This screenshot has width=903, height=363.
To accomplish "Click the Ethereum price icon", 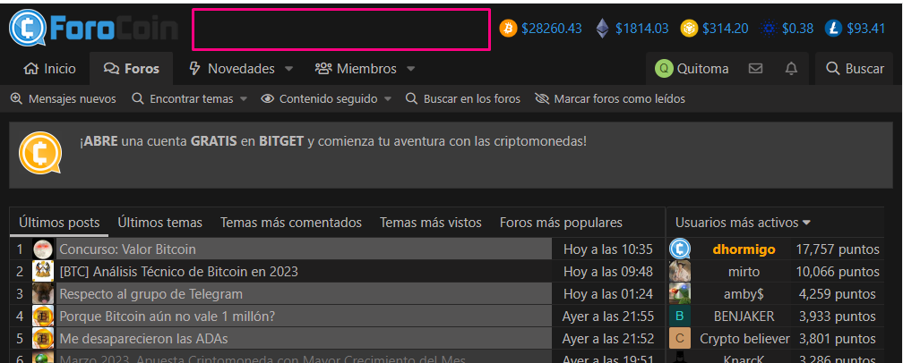I will 603,29.
